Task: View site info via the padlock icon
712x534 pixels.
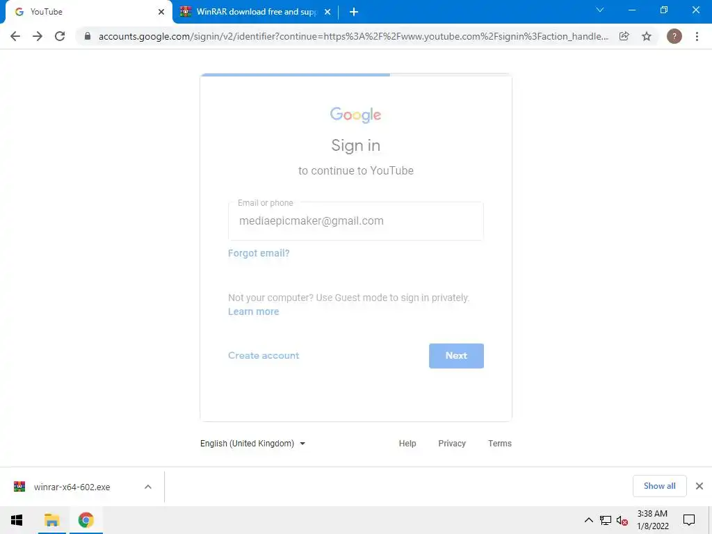Action: (88, 36)
